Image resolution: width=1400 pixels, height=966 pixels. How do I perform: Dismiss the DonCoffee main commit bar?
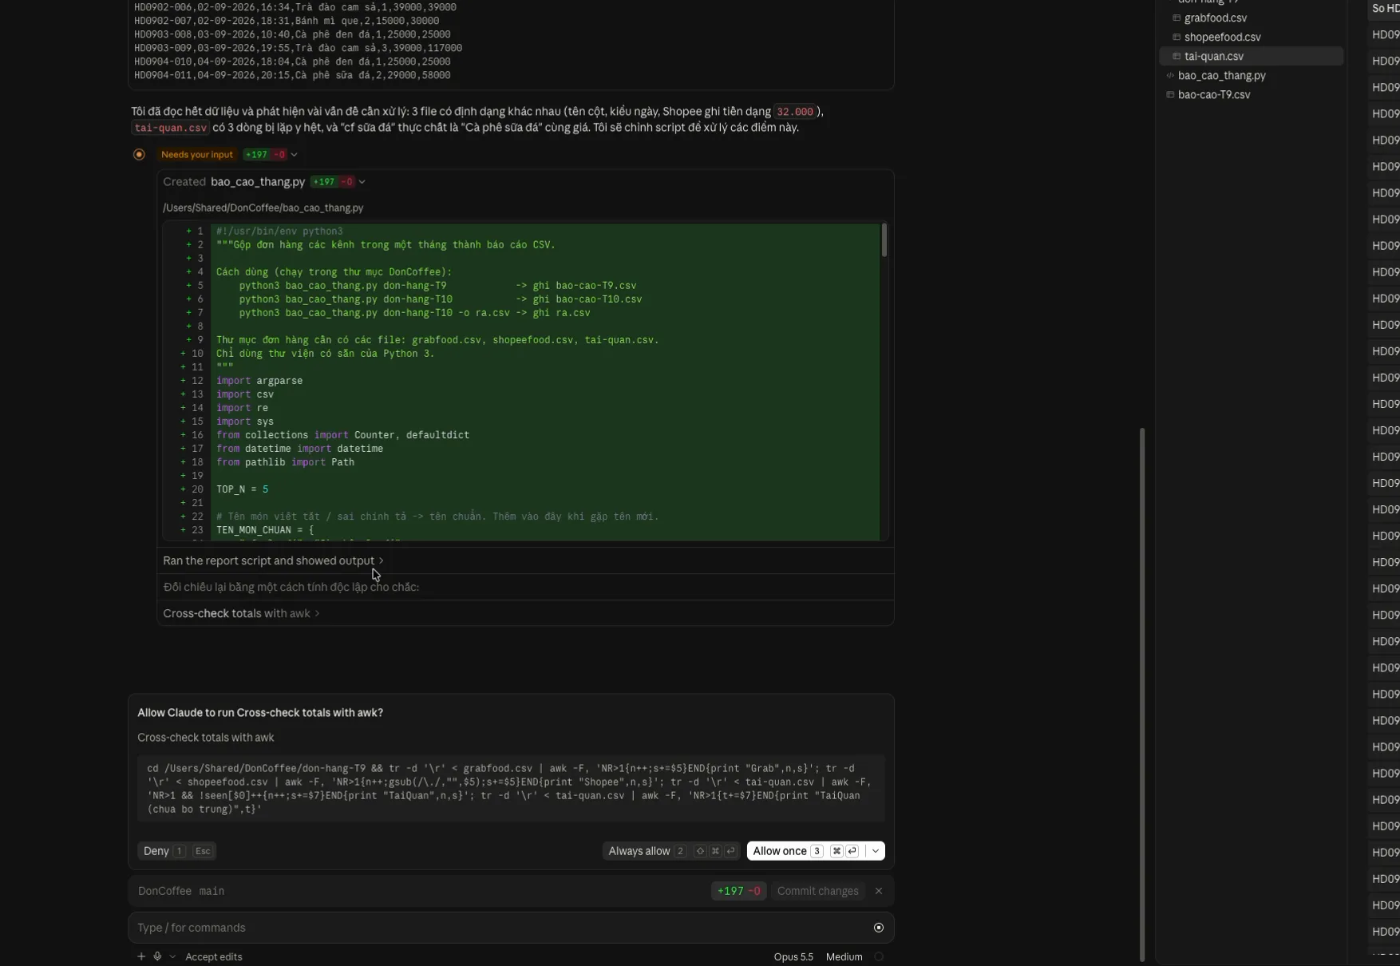[x=879, y=891]
